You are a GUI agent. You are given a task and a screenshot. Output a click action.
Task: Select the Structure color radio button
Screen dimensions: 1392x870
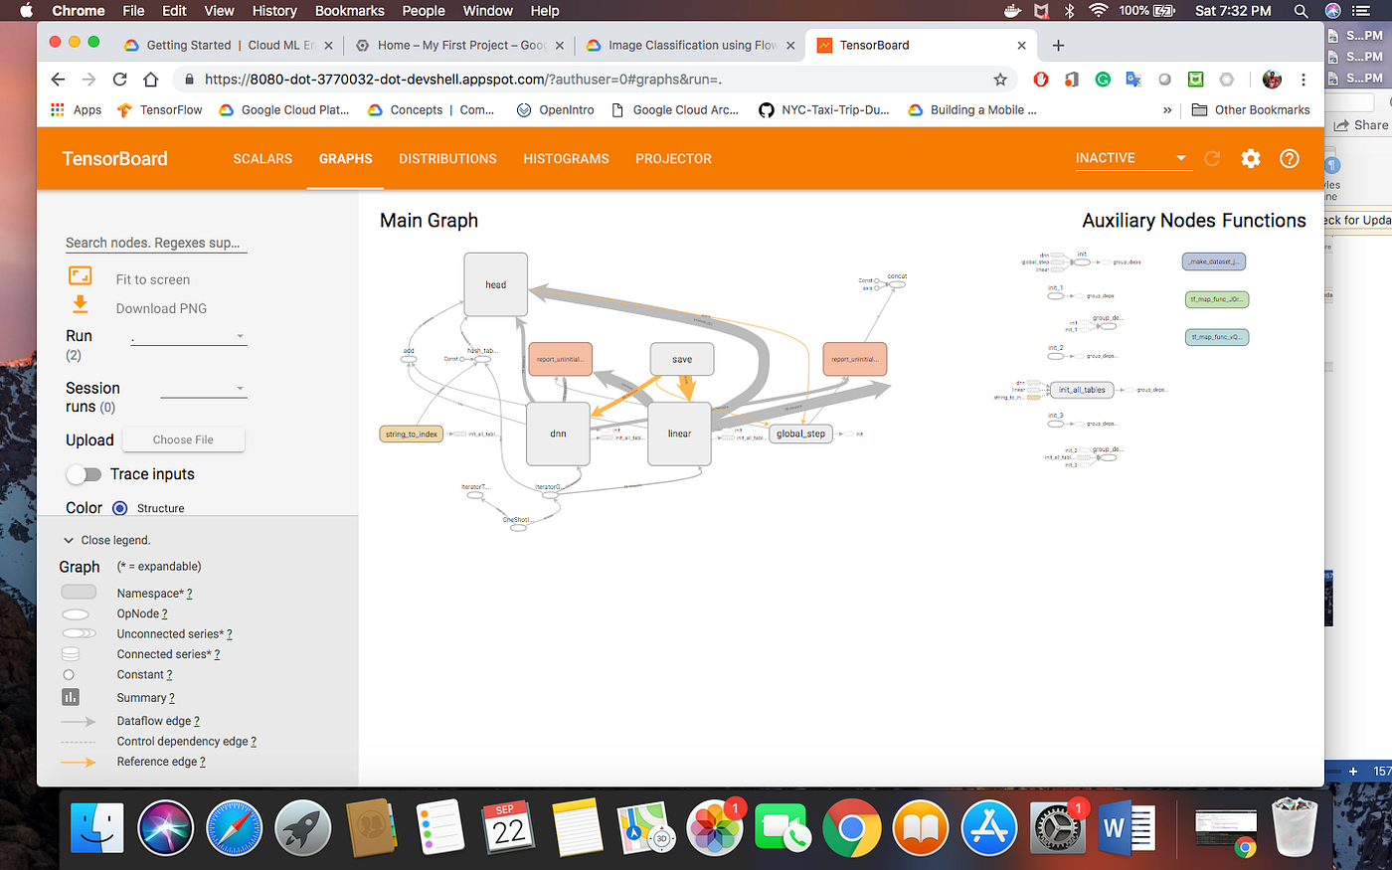(x=119, y=508)
